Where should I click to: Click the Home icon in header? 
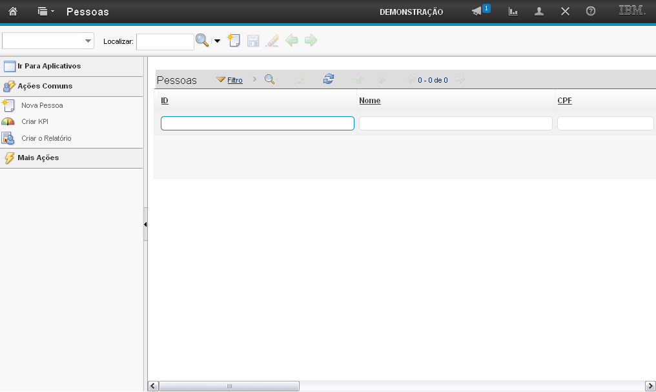(13, 12)
